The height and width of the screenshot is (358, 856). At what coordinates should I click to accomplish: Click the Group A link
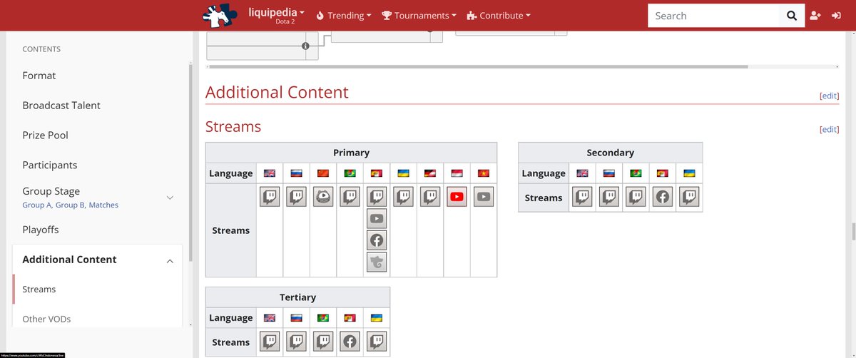[37, 205]
